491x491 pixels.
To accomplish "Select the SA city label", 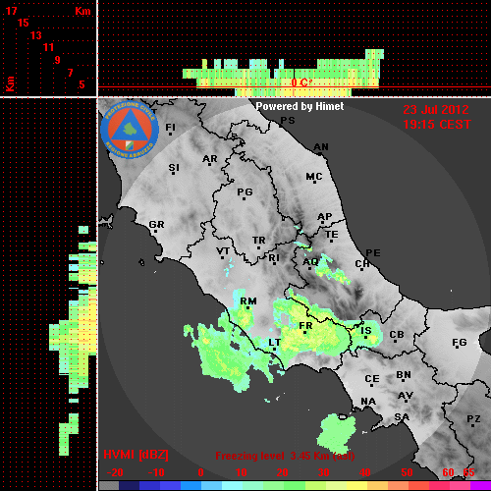I will [402, 417].
